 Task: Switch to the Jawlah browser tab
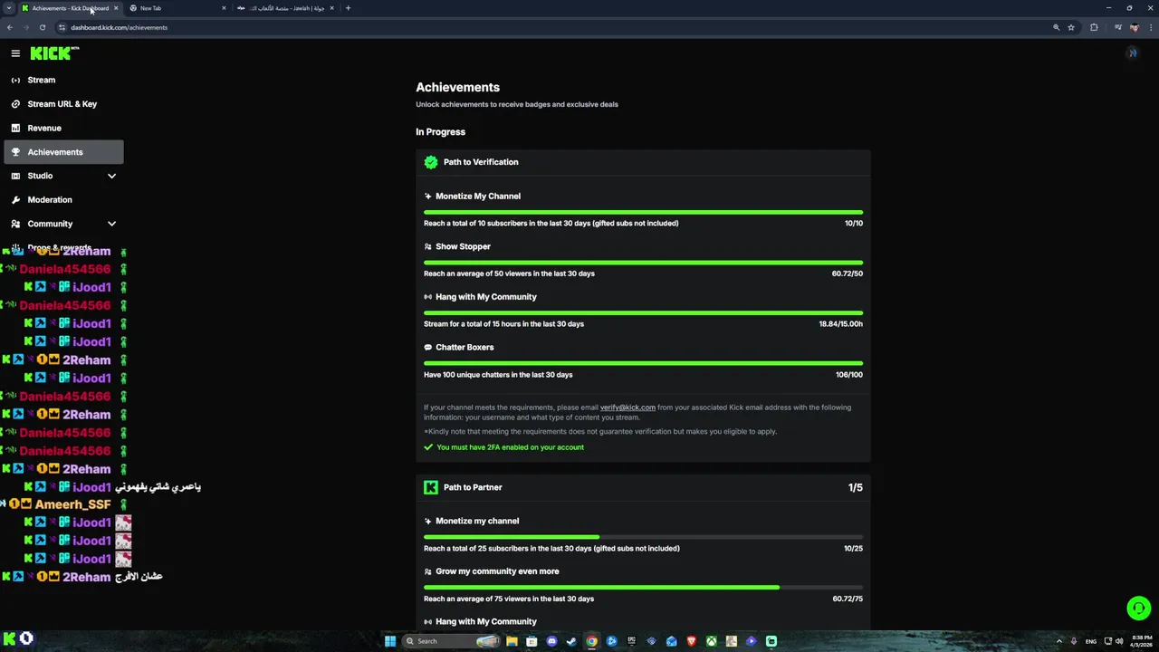point(283,8)
